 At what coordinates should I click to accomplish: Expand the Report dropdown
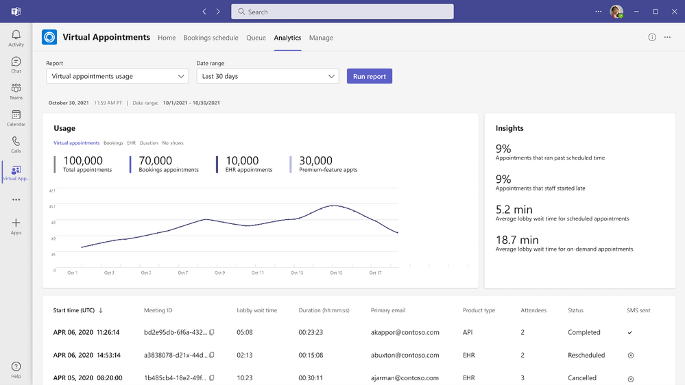[x=117, y=77]
